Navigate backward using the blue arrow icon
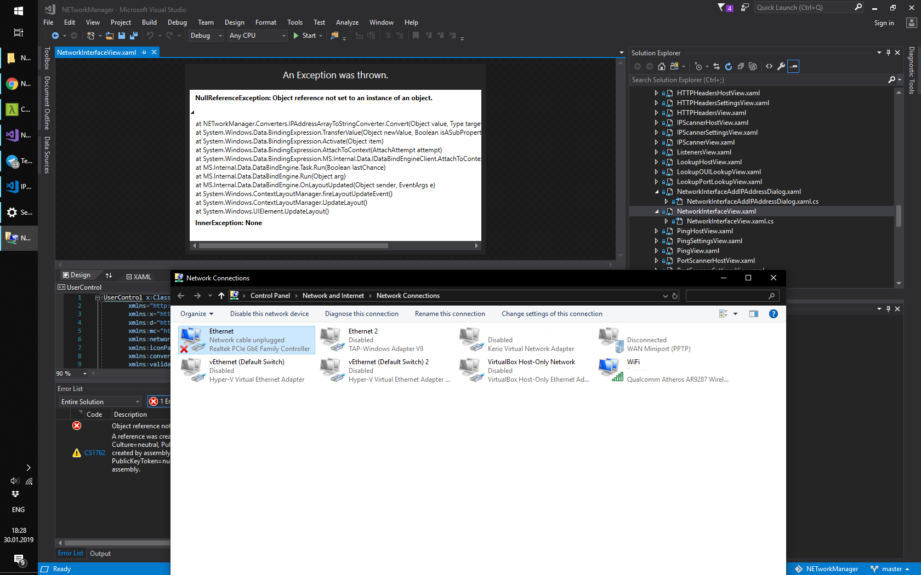This screenshot has height=575, width=921. pyautogui.click(x=56, y=36)
